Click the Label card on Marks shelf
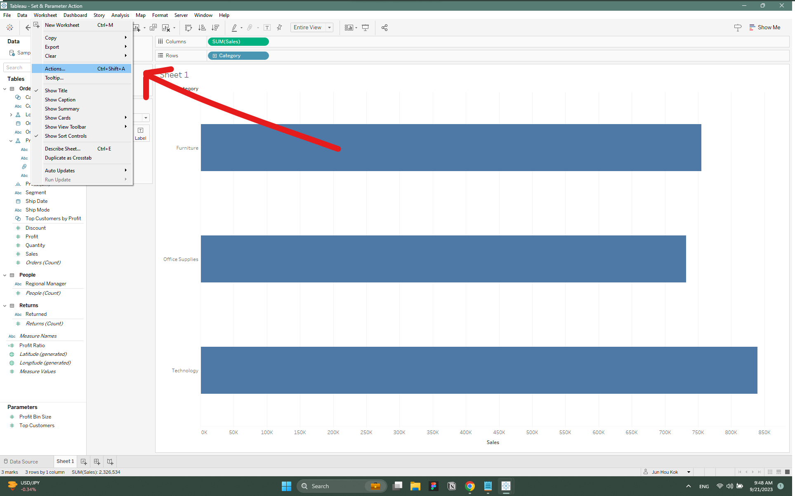Image resolution: width=795 pixels, height=496 pixels. [141, 134]
